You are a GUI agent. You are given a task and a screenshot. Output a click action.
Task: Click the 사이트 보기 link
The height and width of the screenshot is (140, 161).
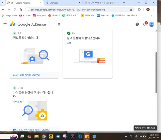pos(19,102)
